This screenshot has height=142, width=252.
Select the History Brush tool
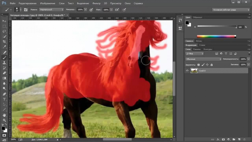[x=4, y=68]
